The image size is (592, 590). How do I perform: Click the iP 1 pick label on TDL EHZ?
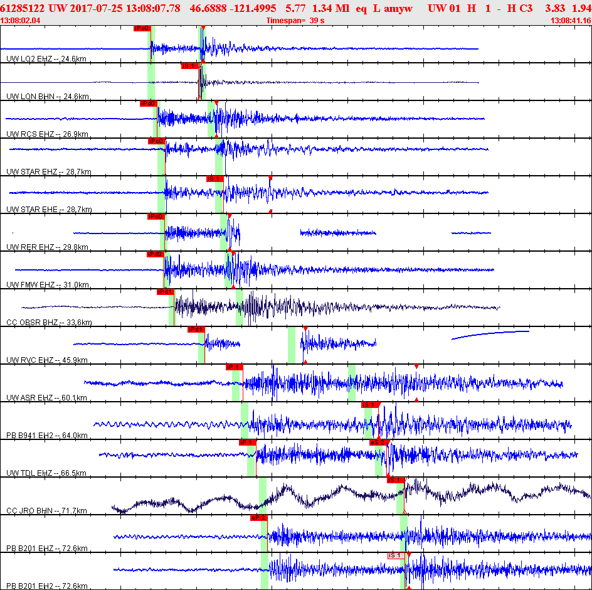pyautogui.click(x=247, y=442)
